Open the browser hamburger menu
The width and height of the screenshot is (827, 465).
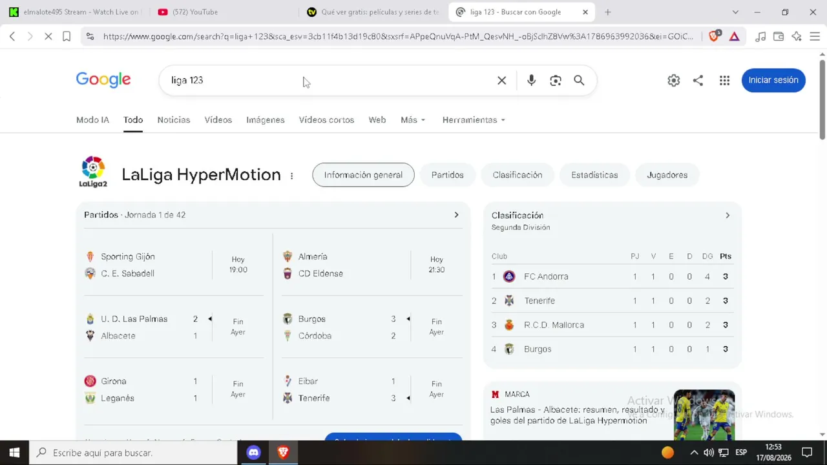[x=815, y=37]
